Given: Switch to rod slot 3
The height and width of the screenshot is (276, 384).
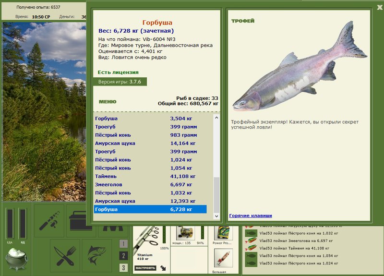Looking at the screenshot, I should [x=123, y=268].
